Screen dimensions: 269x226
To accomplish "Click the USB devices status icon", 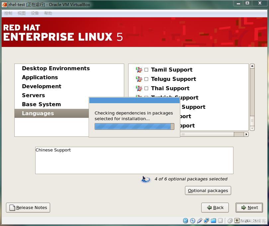I will pyautogui.click(x=200, y=220).
